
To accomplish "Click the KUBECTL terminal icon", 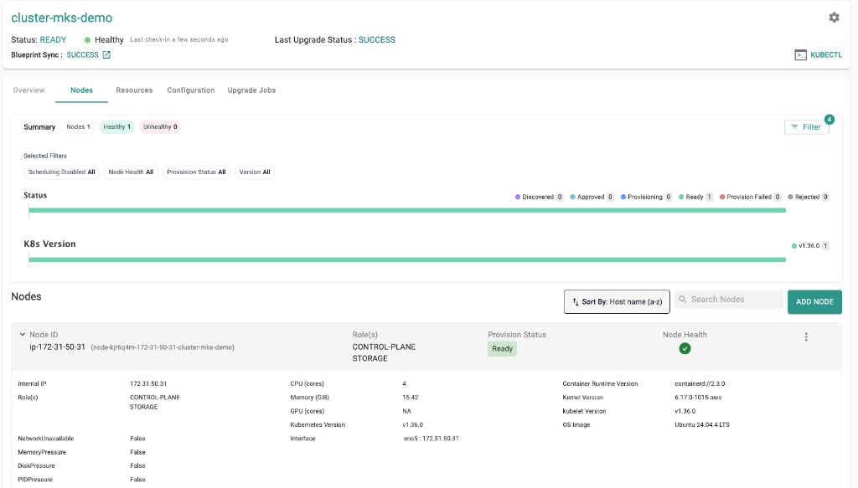I will 800,54.
